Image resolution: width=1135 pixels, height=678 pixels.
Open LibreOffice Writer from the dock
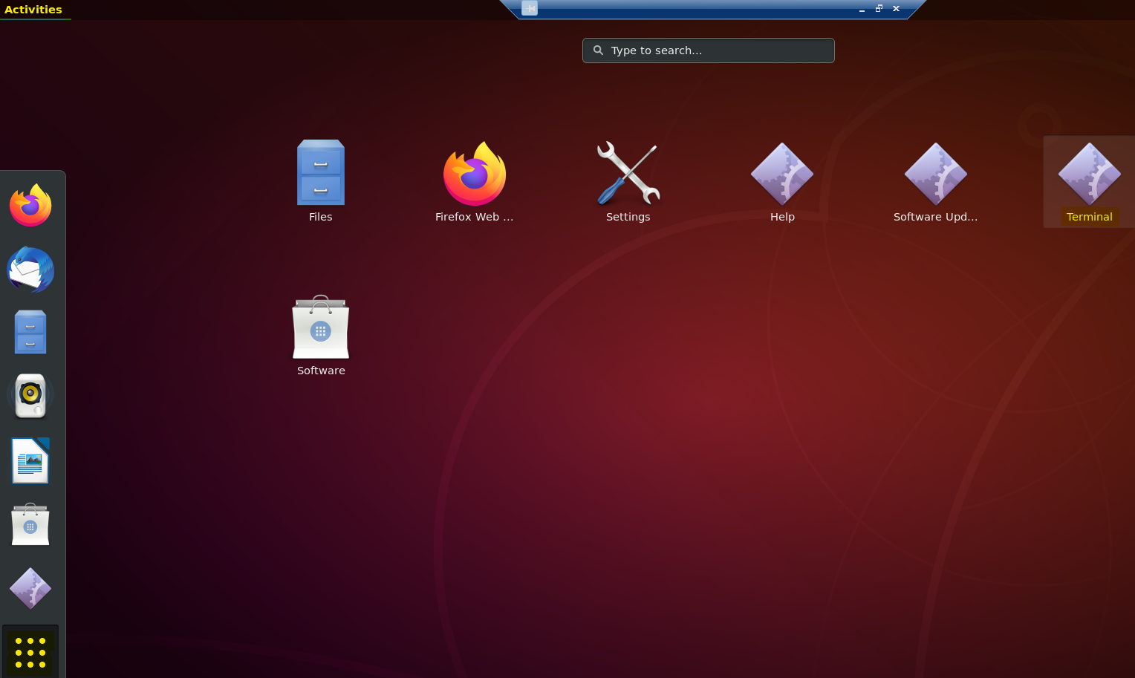[x=30, y=460]
